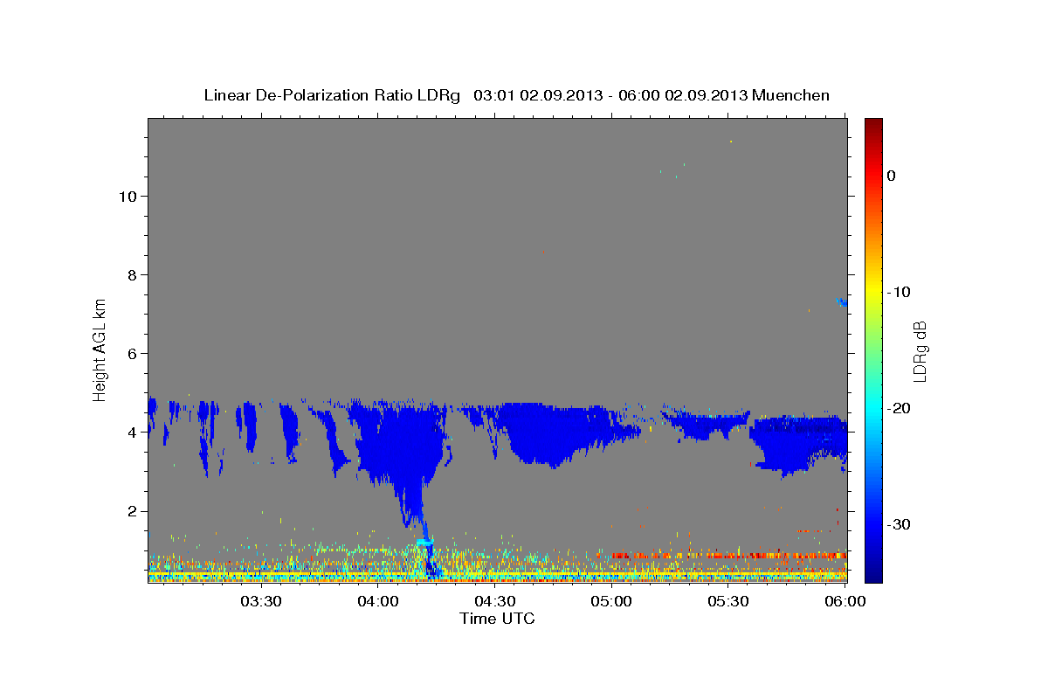Image resolution: width=1048 pixels, height=699 pixels.
Task: Click the 'Height AGL km' axis label
Action: [100, 349]
